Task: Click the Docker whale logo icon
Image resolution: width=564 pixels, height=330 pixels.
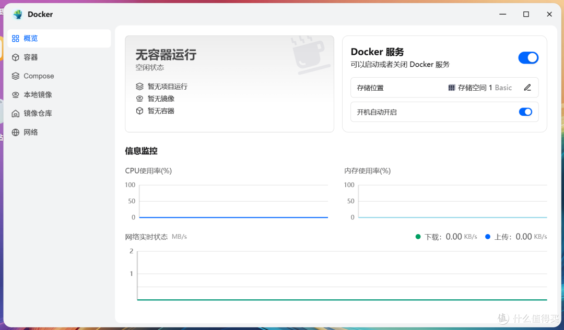Action: click(17, 15)
